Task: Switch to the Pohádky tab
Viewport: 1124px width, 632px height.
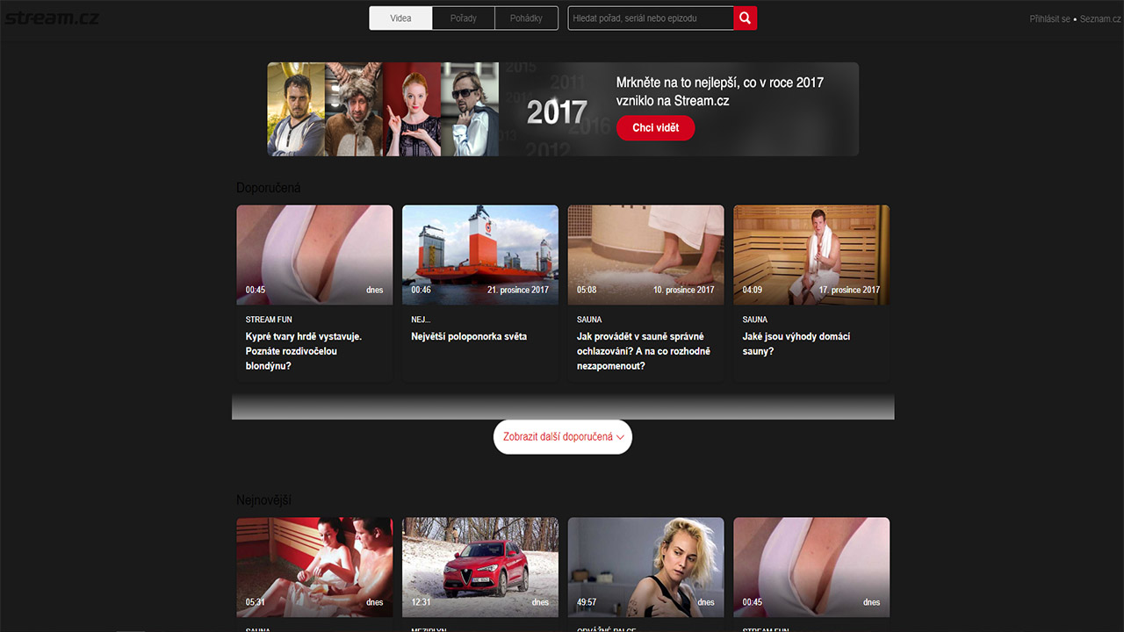Action: (526, 18)
